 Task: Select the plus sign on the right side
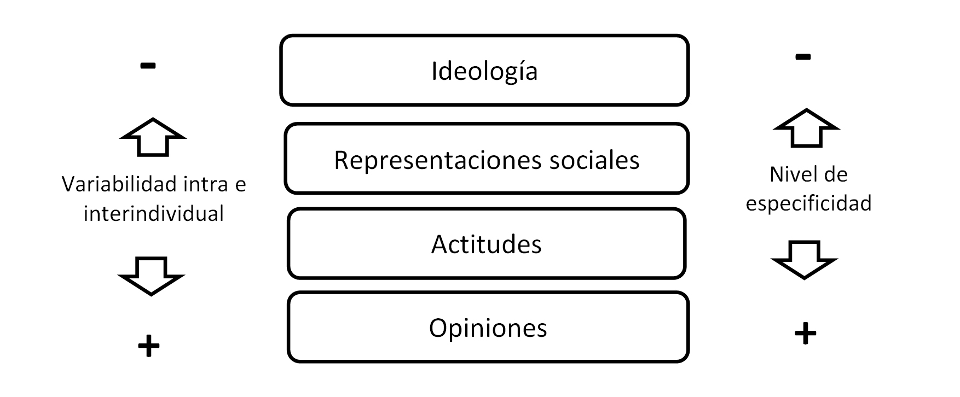(x=805, y=334)
